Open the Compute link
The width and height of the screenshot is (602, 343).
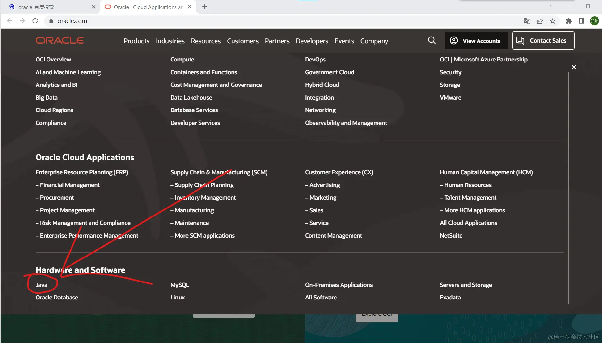tap(182, 59)
